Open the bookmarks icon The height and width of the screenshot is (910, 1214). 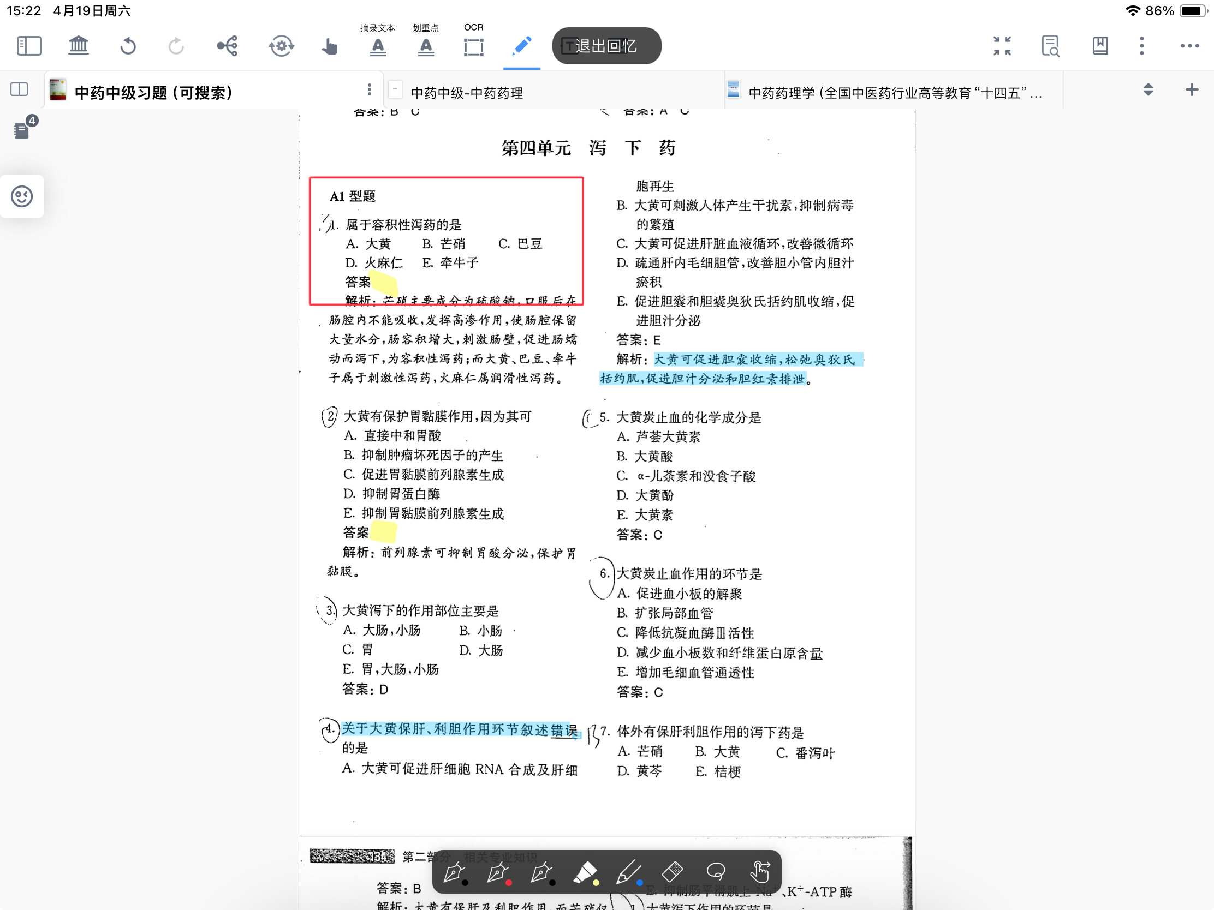tap(1100, 45)
